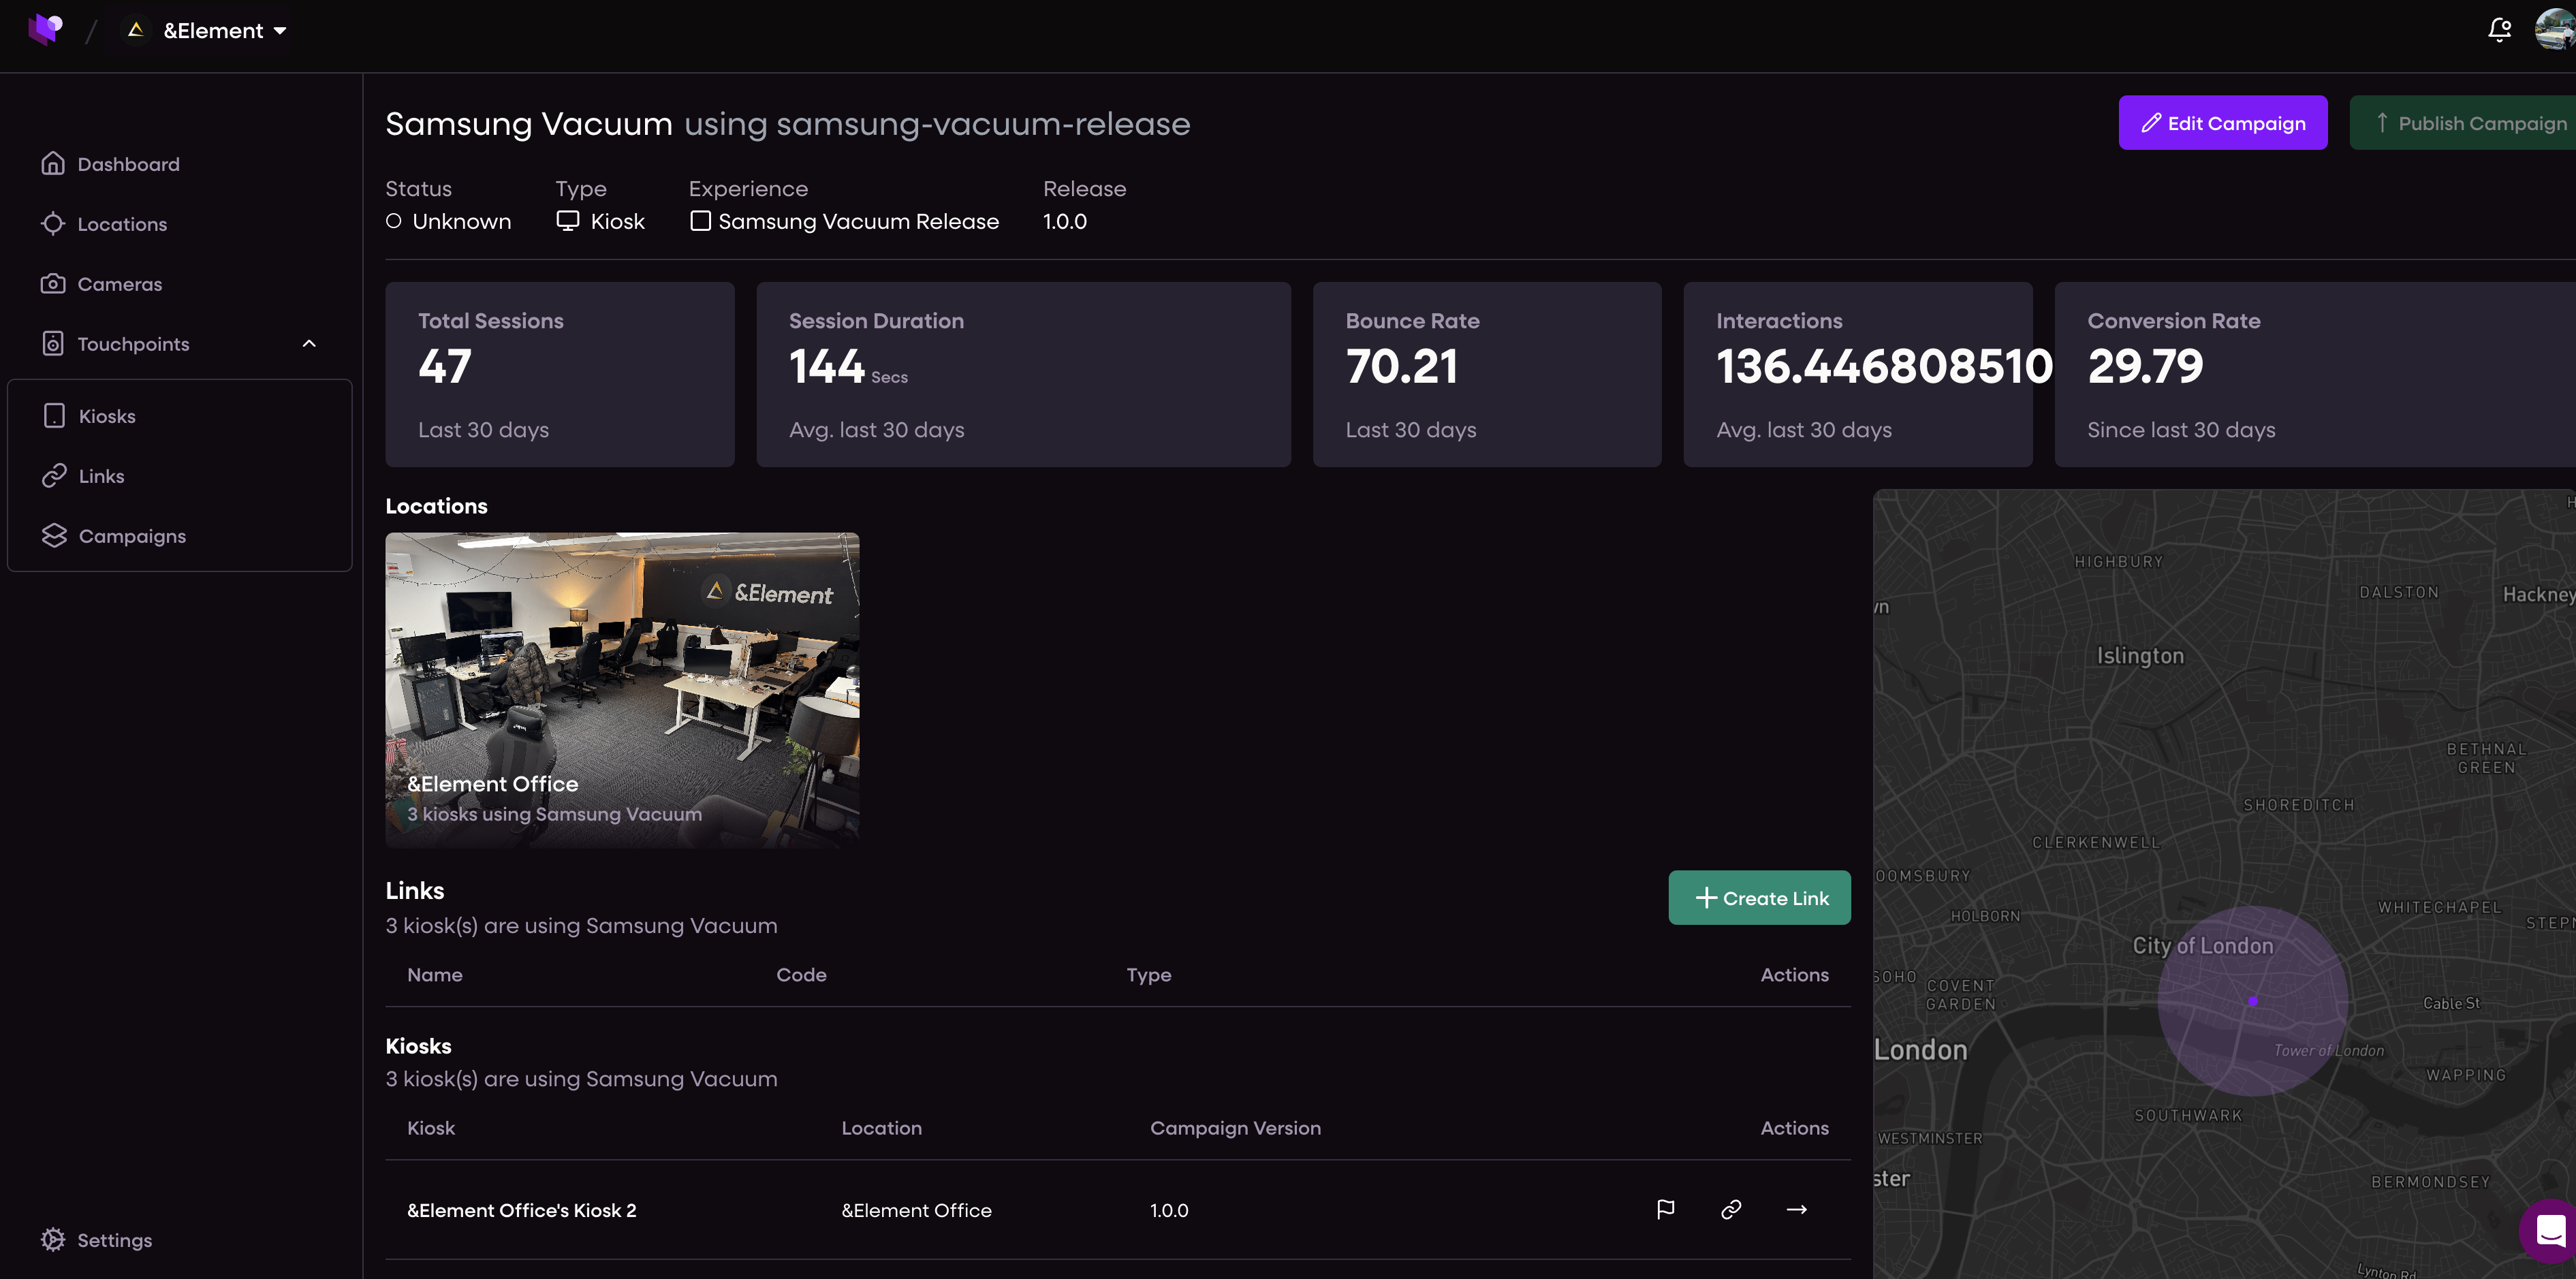Image resolution: width=2576 pixels, height=1279 pixels.
Task: Click the purple location marker on the map
Action: (2253, 1001)
